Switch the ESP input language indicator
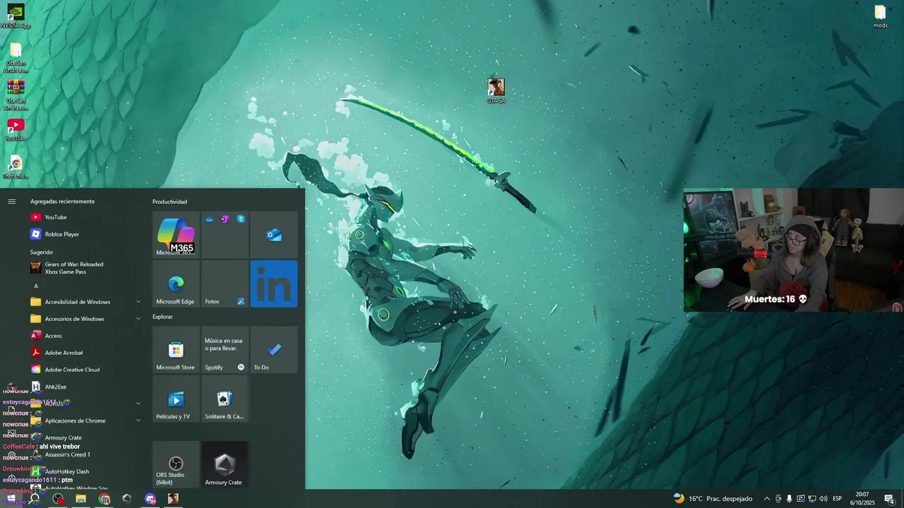 837,499
